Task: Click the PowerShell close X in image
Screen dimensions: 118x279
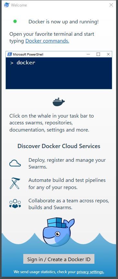Action: (x=108, y=54)
